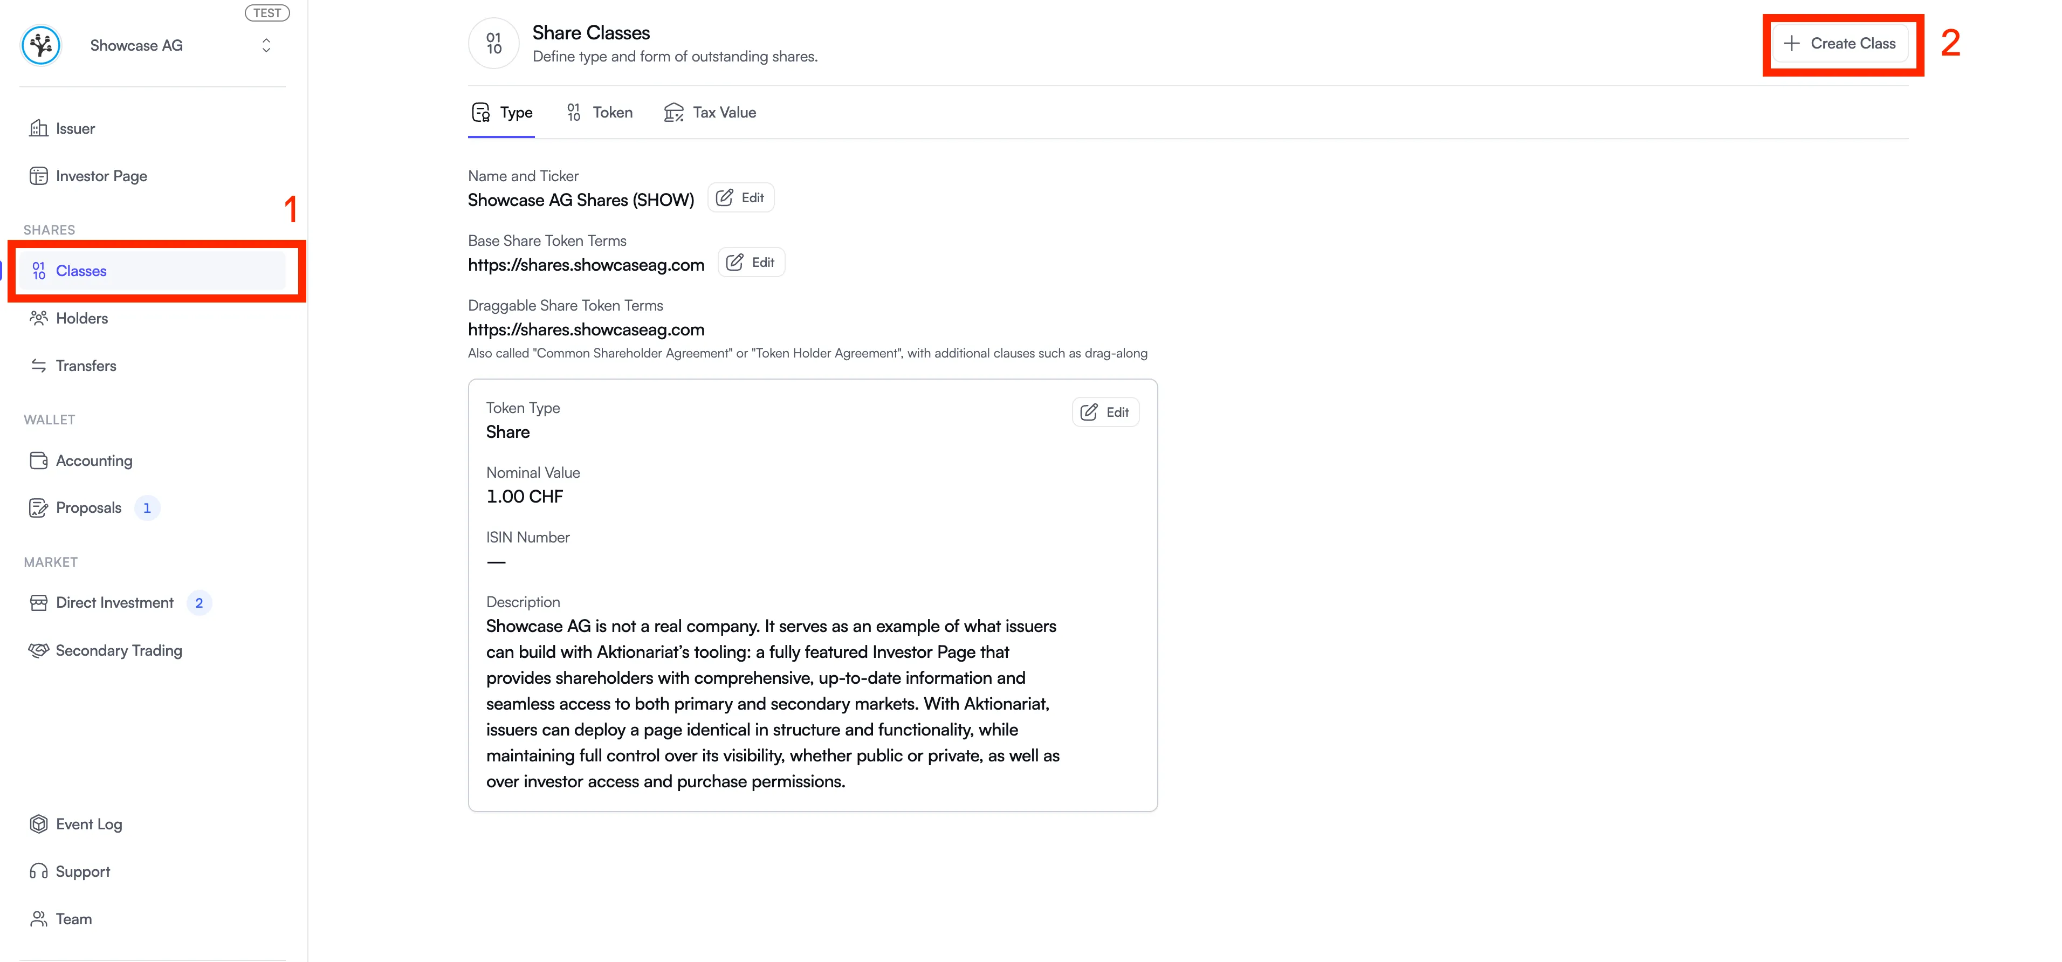
Task: Open the Investor Page icon
Action: (x=38, y=176)
